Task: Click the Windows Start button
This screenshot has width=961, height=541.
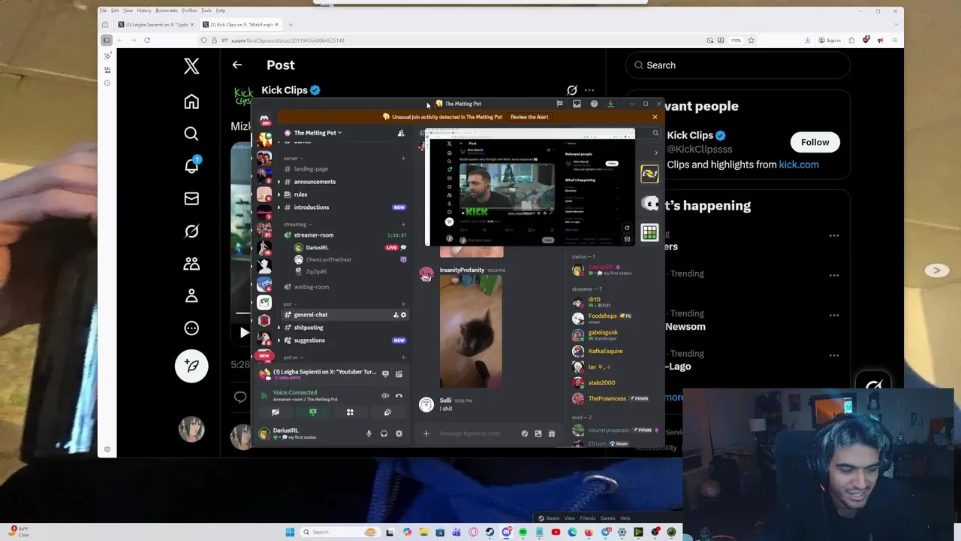Action: tap(290, 532)
